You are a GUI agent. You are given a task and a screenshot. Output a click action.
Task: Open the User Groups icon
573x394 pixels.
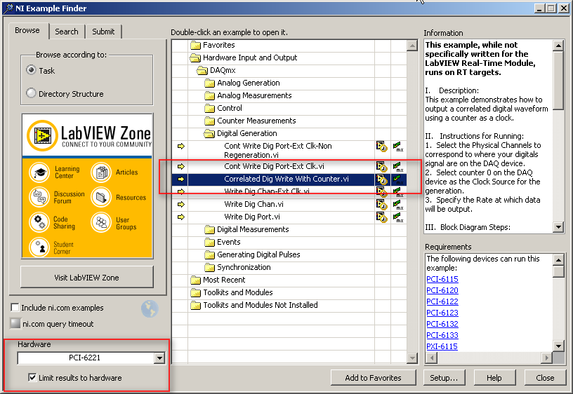click(101, 222)
